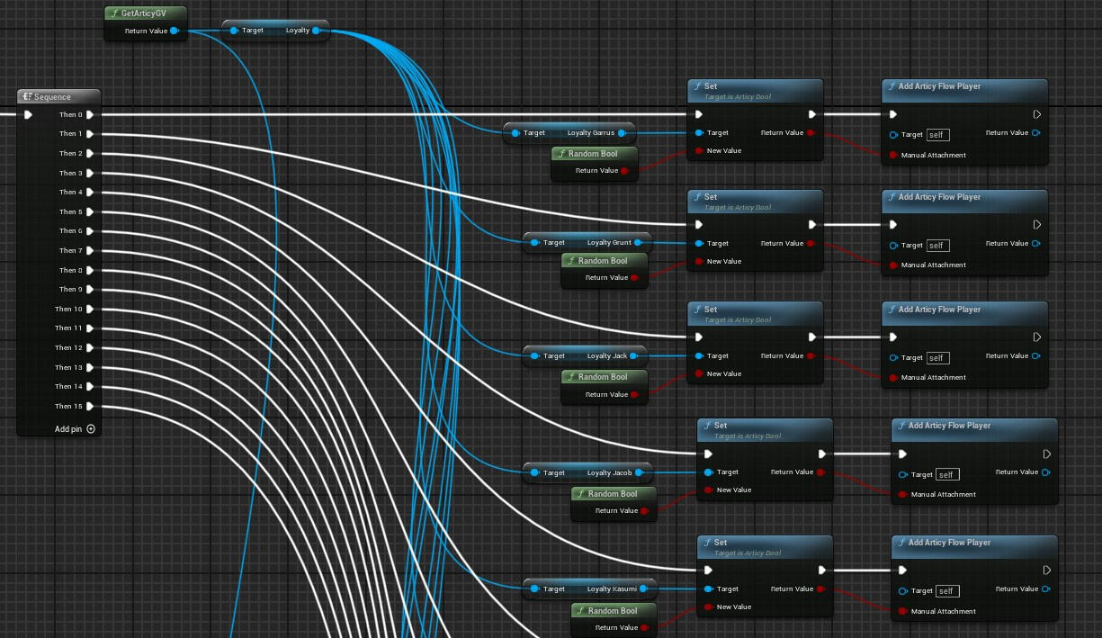1102x638 pixels.
Task: Click the input exec pin of Set node for Loyalty Kasumi
Action: coord(708,571)
